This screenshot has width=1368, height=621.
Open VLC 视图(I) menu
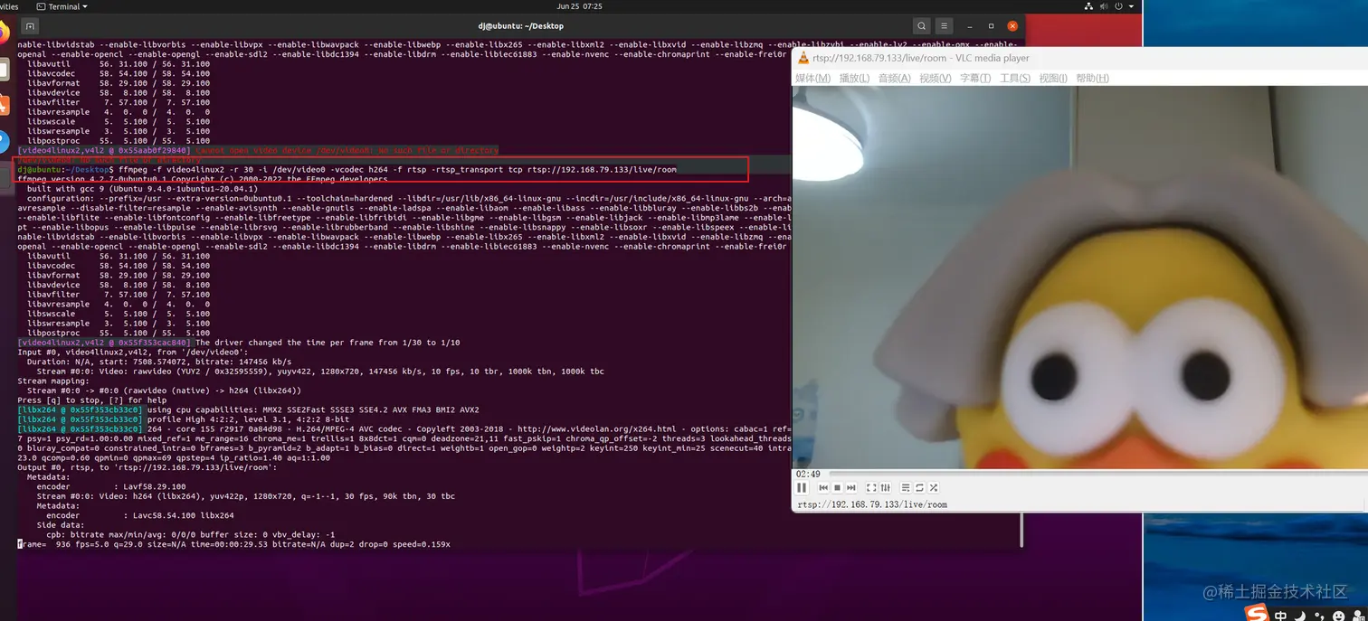pyautogui.click(x=1053, y=79)
